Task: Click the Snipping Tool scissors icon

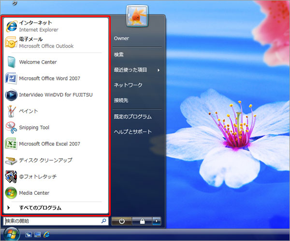Action: point(11,127)
